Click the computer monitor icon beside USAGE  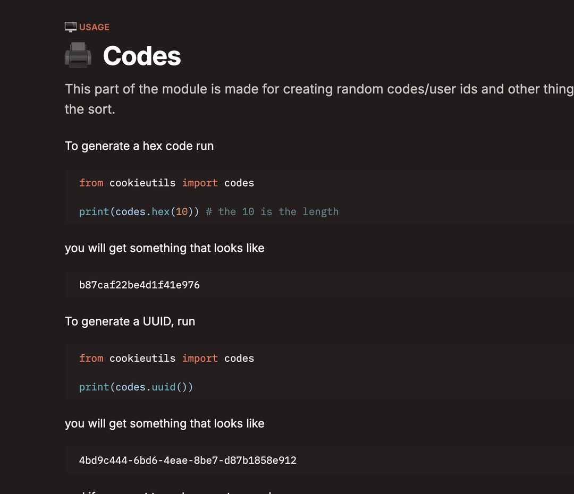tap(71, 27)
